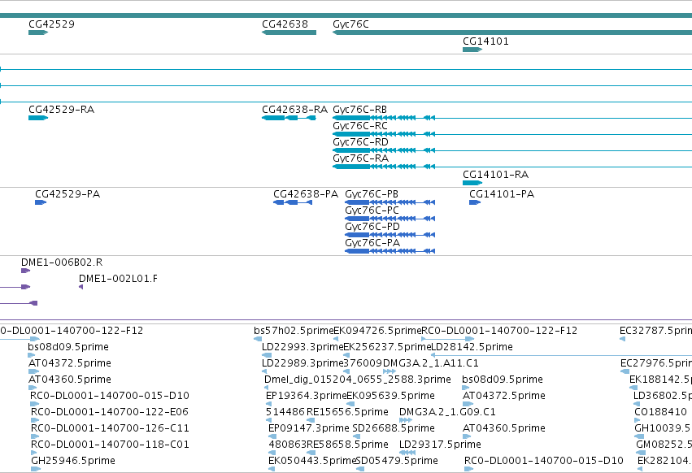
Task: Select the CG42638-PA coding glyph
Action: [x=293, y=202]
